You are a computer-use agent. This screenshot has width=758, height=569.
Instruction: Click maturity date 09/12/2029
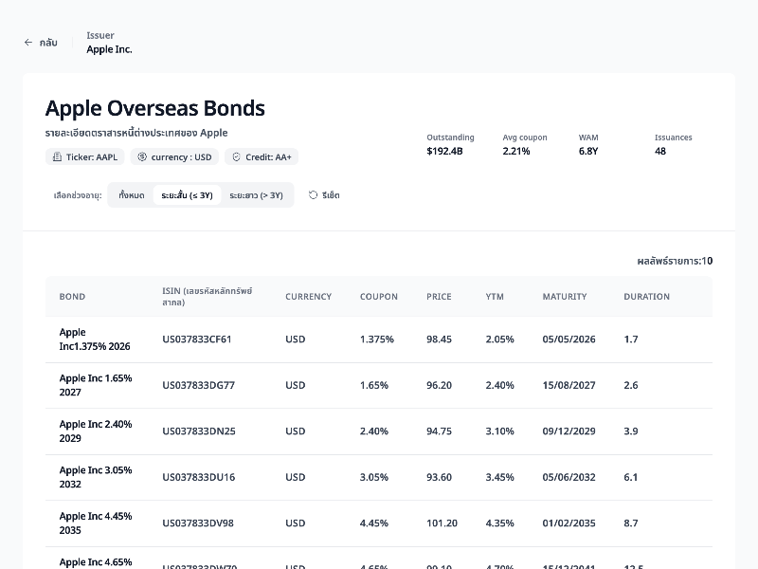(569, 431)
